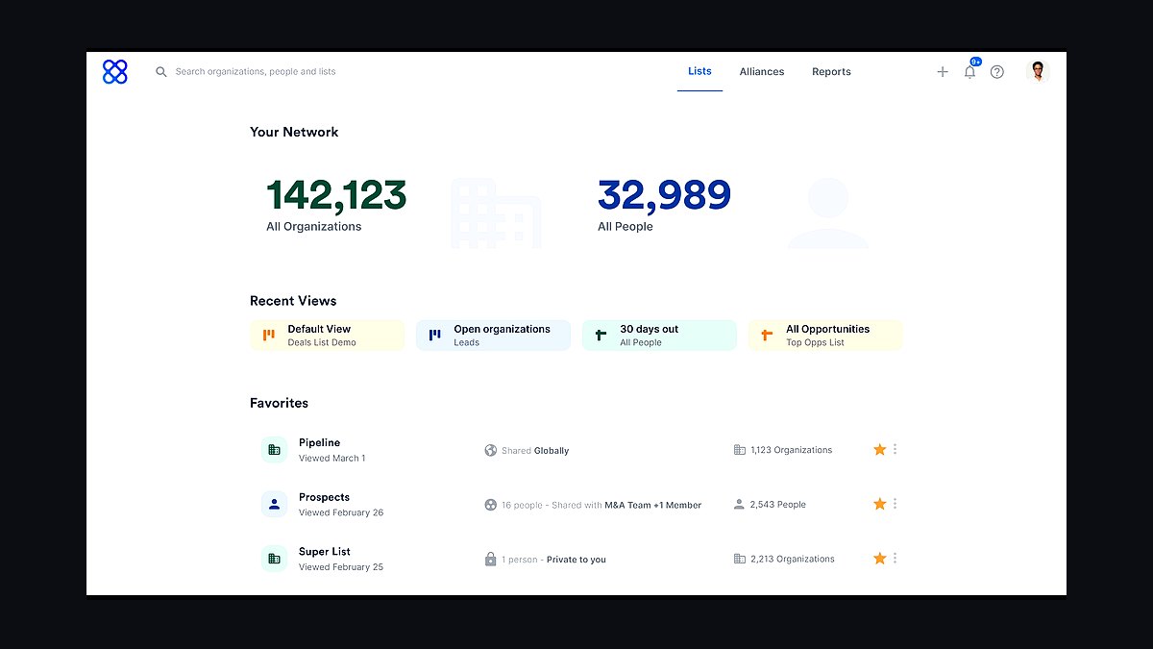
Task: Open the Reports tab
Action: click(x=831, y=72)
